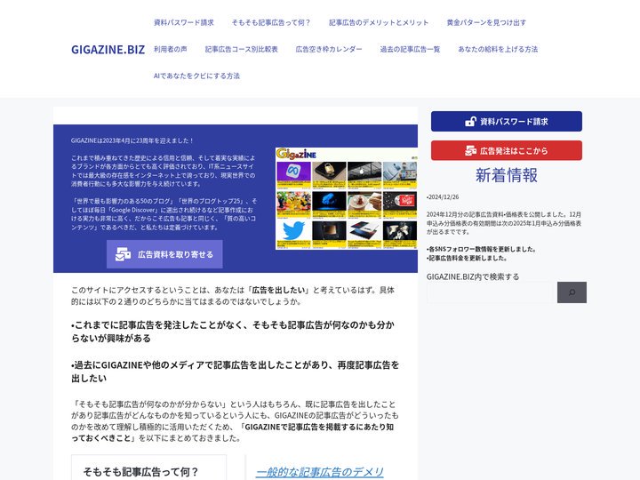Click the 各SNSフォロワー数情報を更新しました text
The image size is (640, 480).
click(481, 249)
